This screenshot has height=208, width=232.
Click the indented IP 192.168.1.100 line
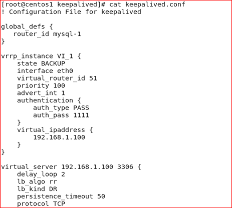[x=59, y=137]
